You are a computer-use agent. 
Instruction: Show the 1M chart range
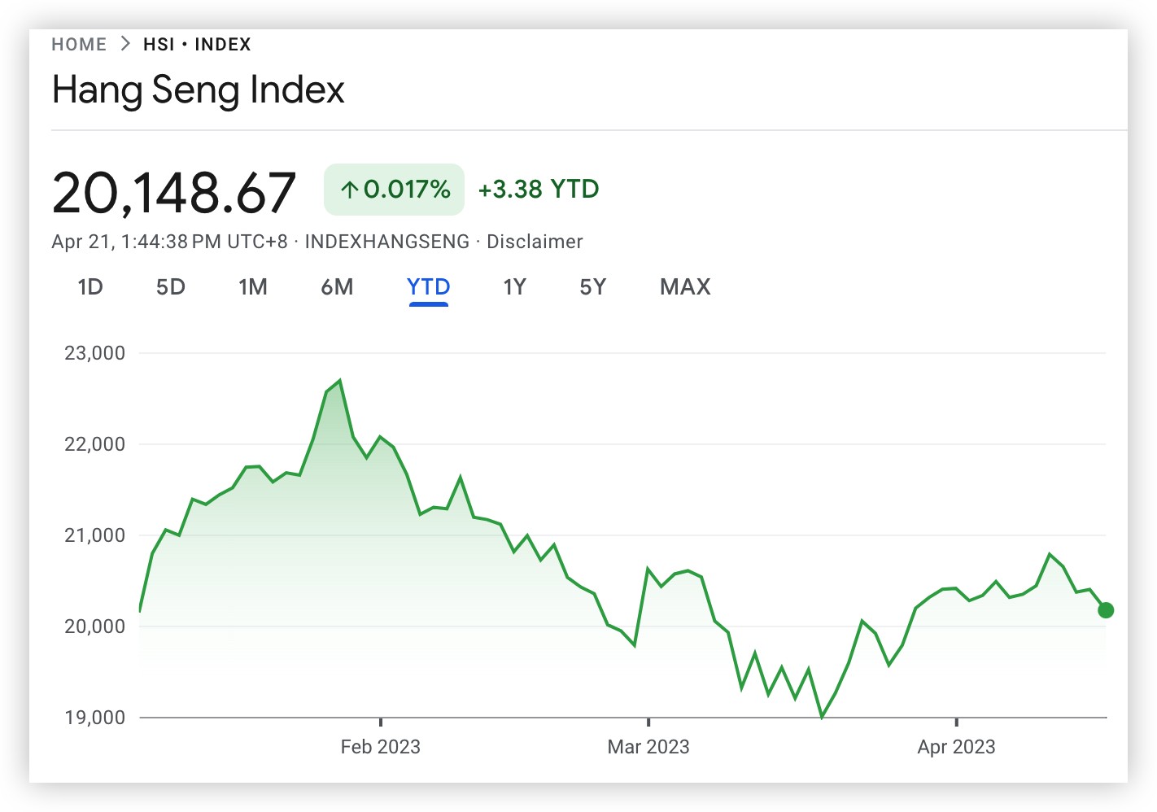tap(253, 287)
